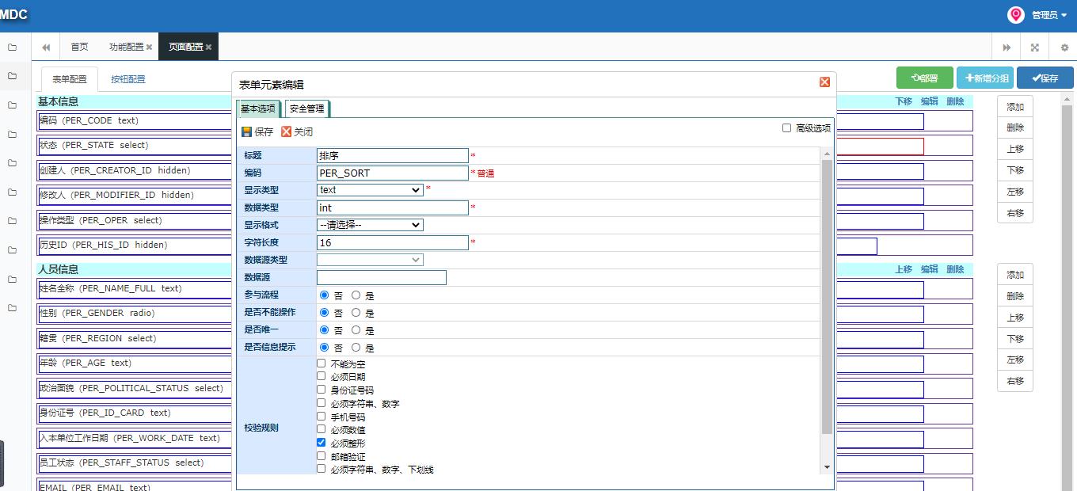Check the 邮箱验证 validation rule
Viewport: 1077px width, 491px height.
tap(321, 456)
